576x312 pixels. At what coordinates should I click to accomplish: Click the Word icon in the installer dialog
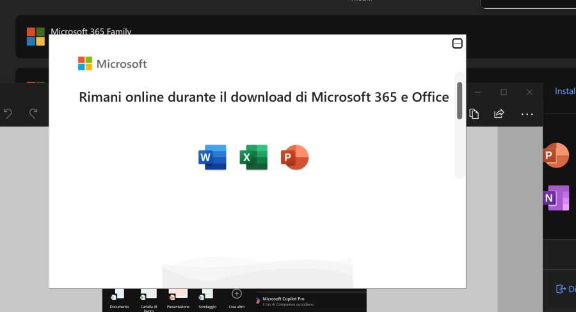coord(212,157)
